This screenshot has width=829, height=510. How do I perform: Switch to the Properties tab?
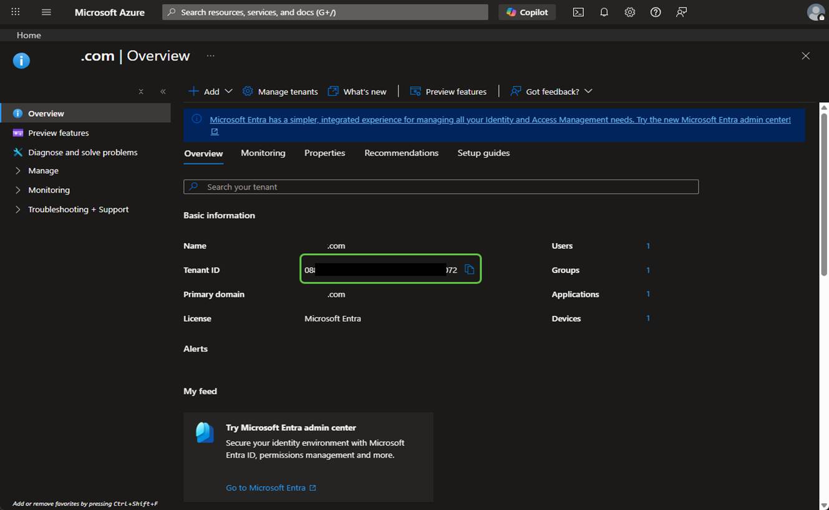(x=324, y=153)
